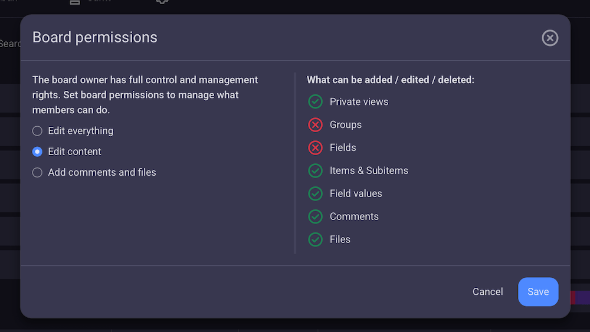
Task: Choose the Edit content radio option
Action: click(37, 152)
